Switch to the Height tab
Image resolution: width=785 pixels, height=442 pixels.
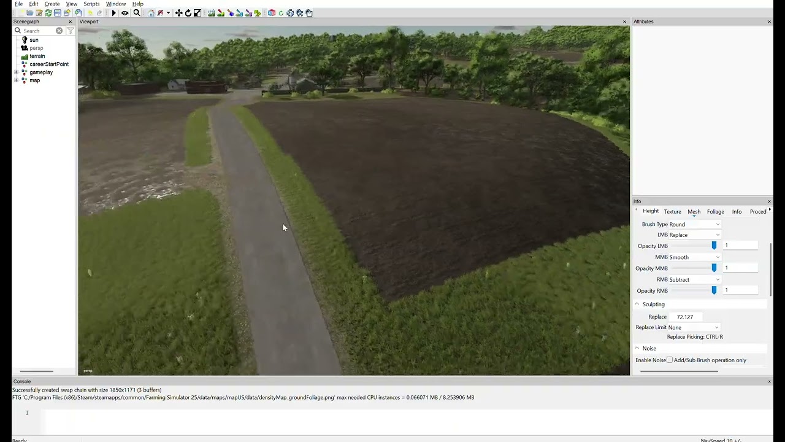pyautogui.click(x=651, y=211)
